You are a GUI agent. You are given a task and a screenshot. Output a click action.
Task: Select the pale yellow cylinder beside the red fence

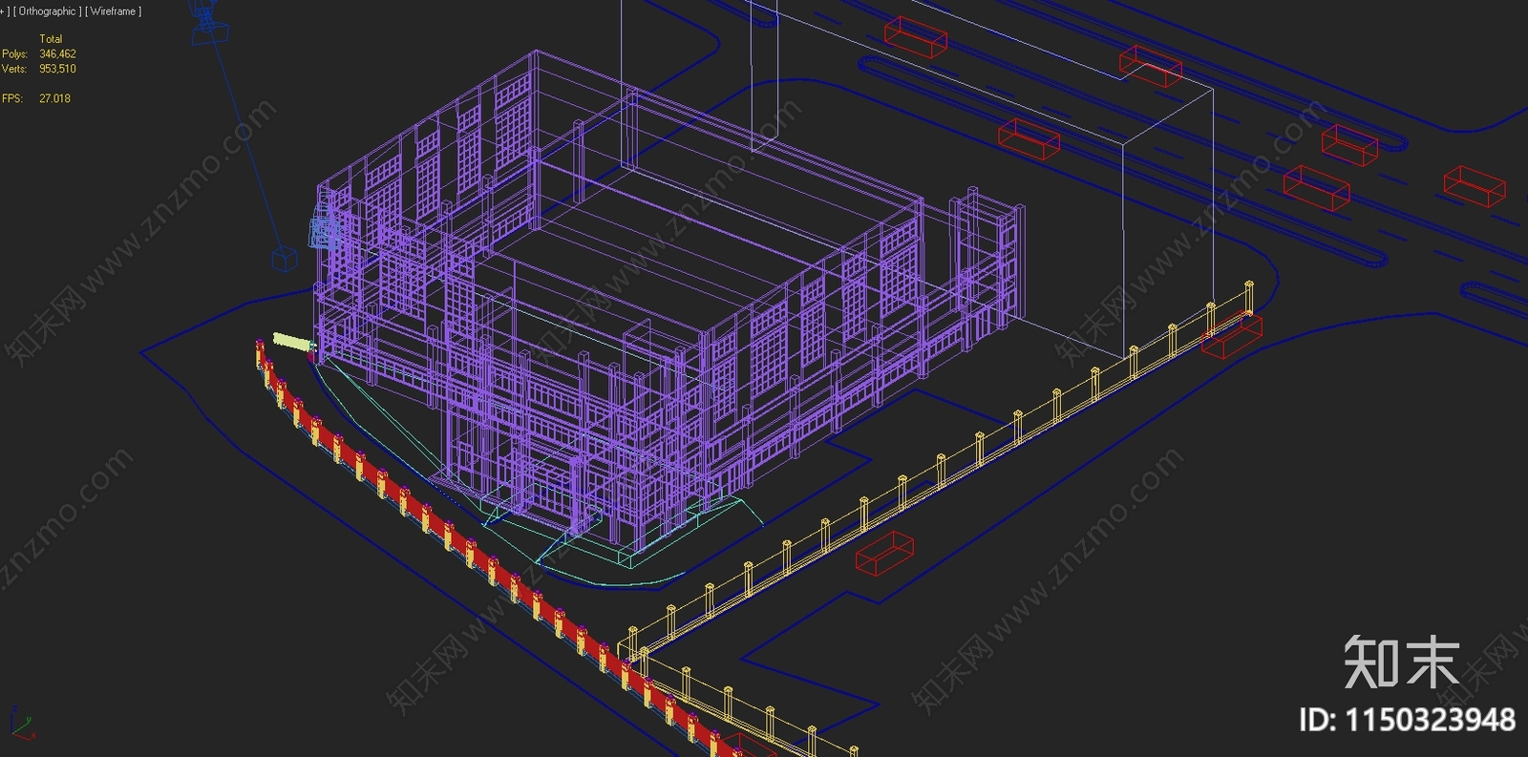coord(293,342)
